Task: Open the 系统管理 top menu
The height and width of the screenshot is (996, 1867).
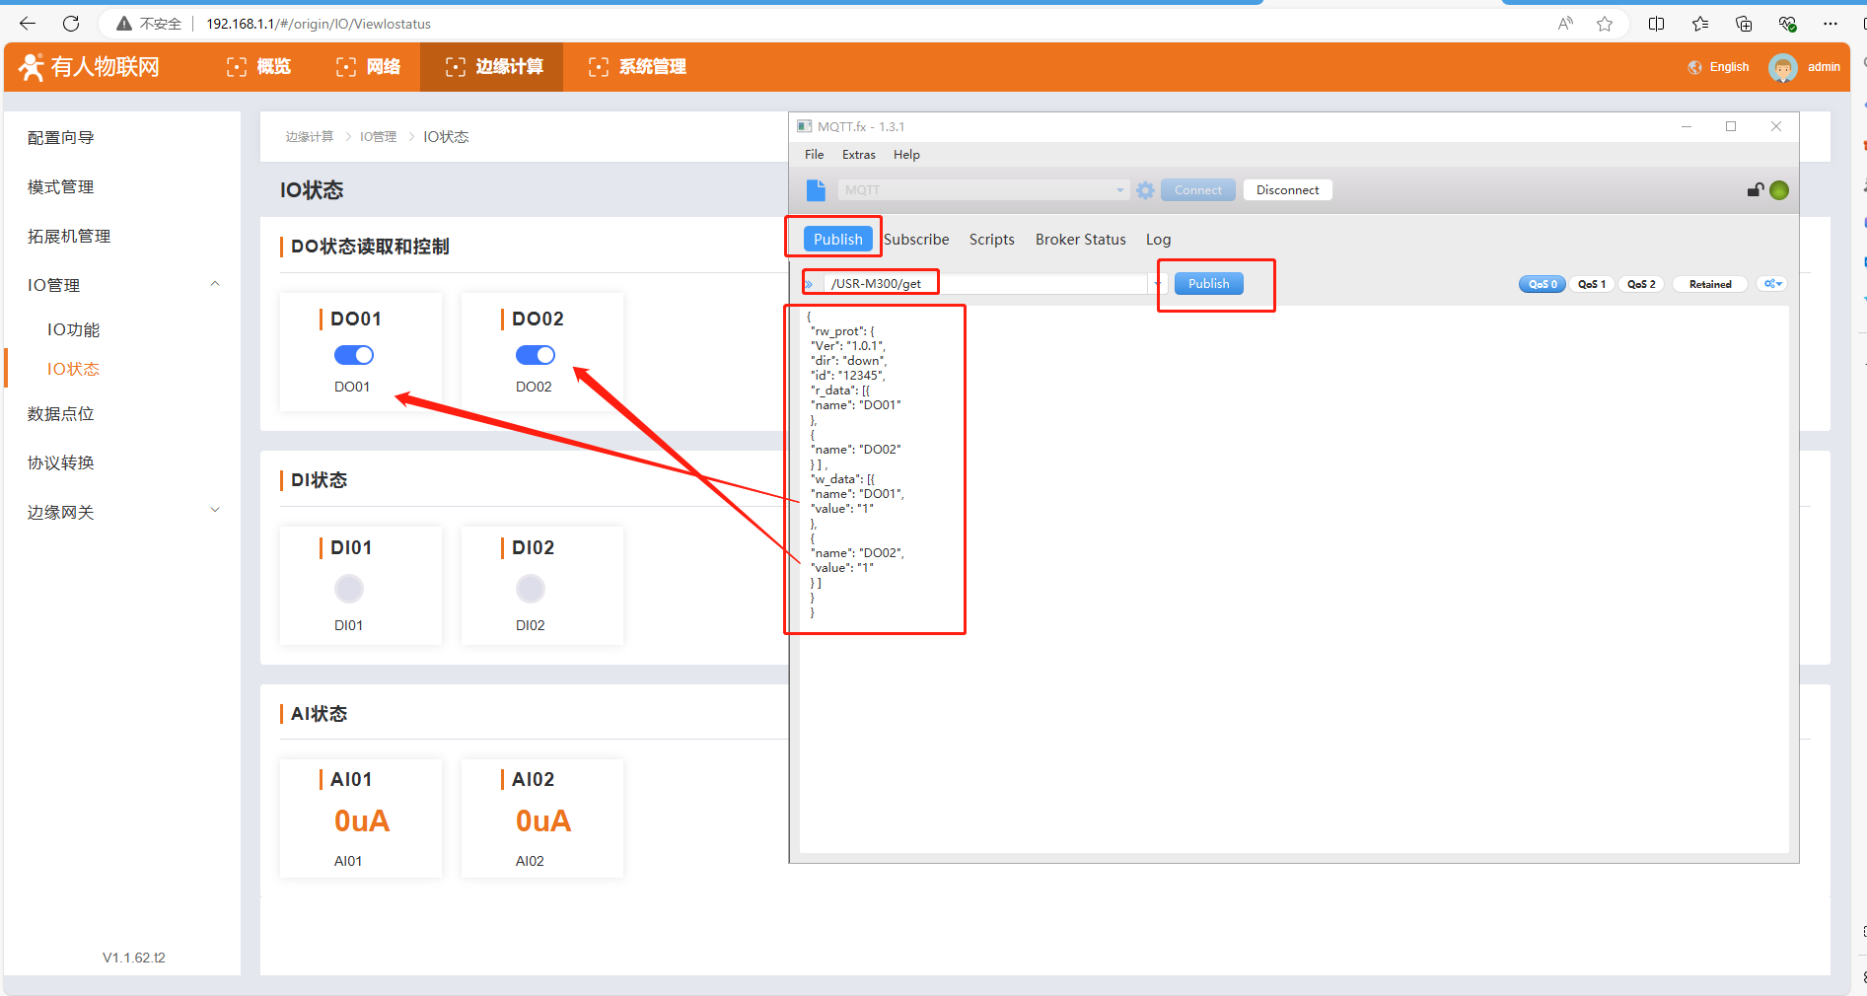Action: (x=638, y=67)
